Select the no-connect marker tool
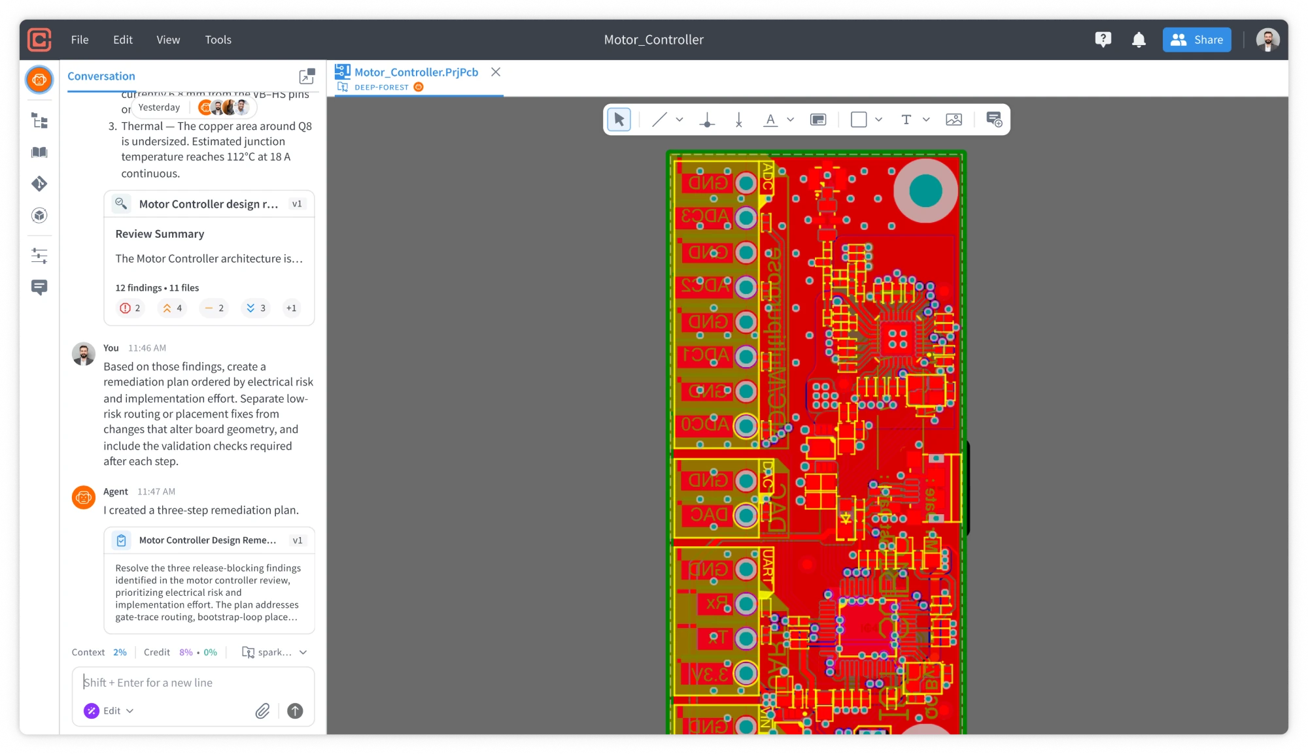The width and height of the screenshot is (1308, 754). [x=739, y=120]
